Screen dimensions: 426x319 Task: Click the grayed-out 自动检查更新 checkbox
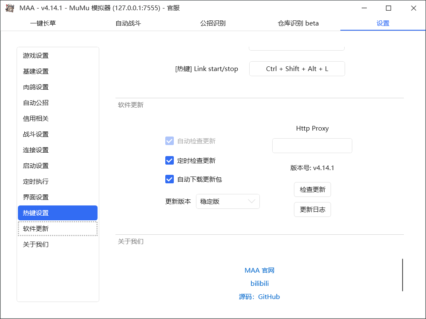[x=170, y=141]
